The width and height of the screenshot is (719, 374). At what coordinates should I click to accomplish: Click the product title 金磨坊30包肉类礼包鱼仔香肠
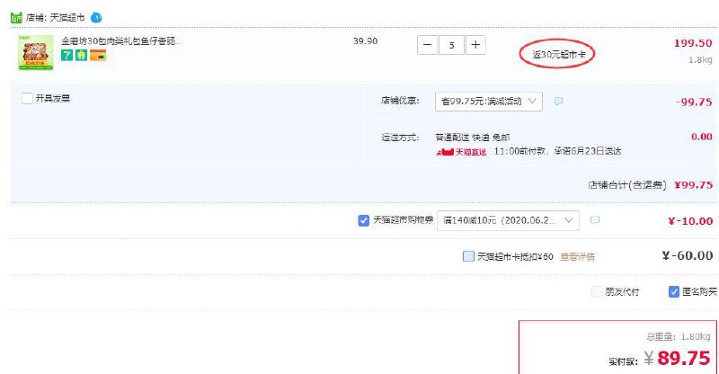[121, 41]
